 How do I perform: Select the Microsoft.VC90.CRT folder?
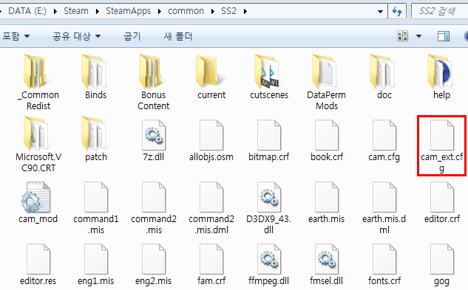tap(38, 144)
